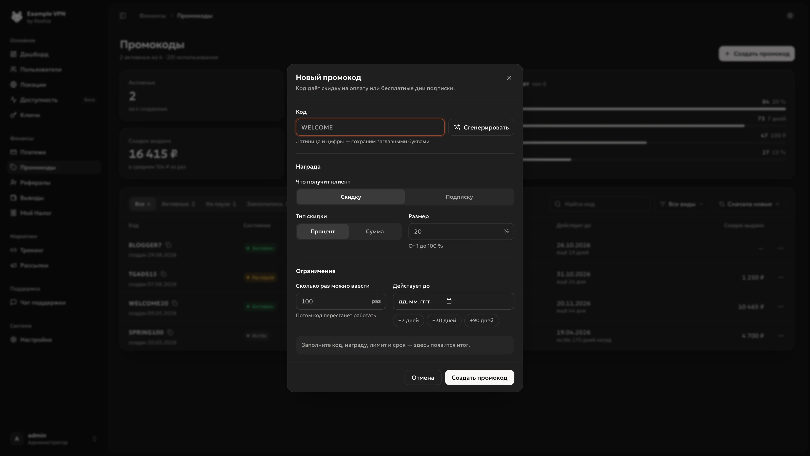
Task: Open Чат поддержки in the sidebar
Action: [x=54, y=303]
